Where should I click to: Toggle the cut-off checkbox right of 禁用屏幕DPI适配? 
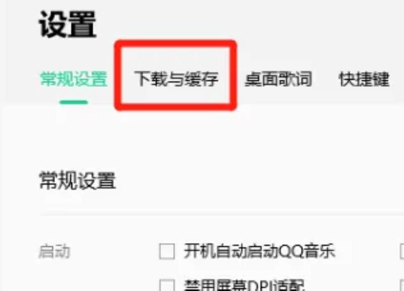[x=401, y=285]
